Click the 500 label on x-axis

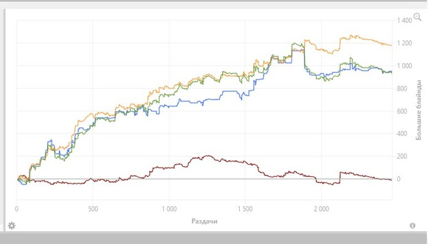tap(93, 209)
